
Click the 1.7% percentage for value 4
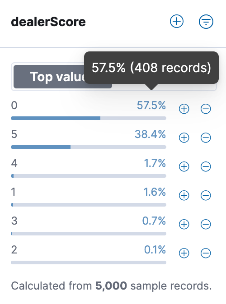pyautogui.click(x=155, y=163)
